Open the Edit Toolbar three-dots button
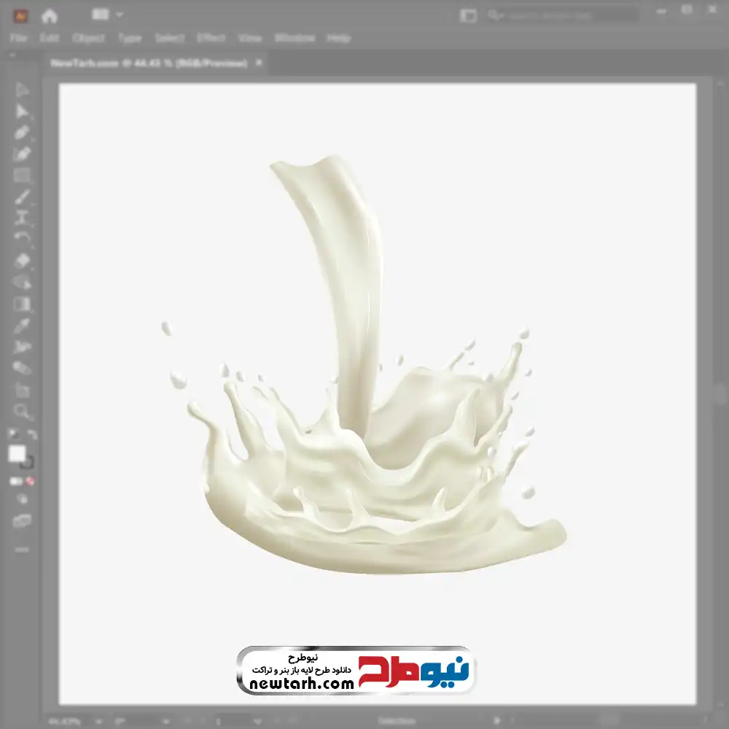 23,548
